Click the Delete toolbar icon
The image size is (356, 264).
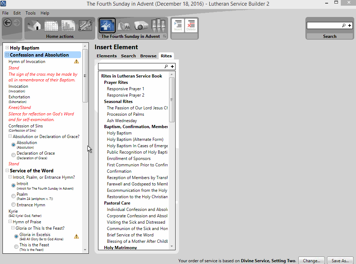191,25
